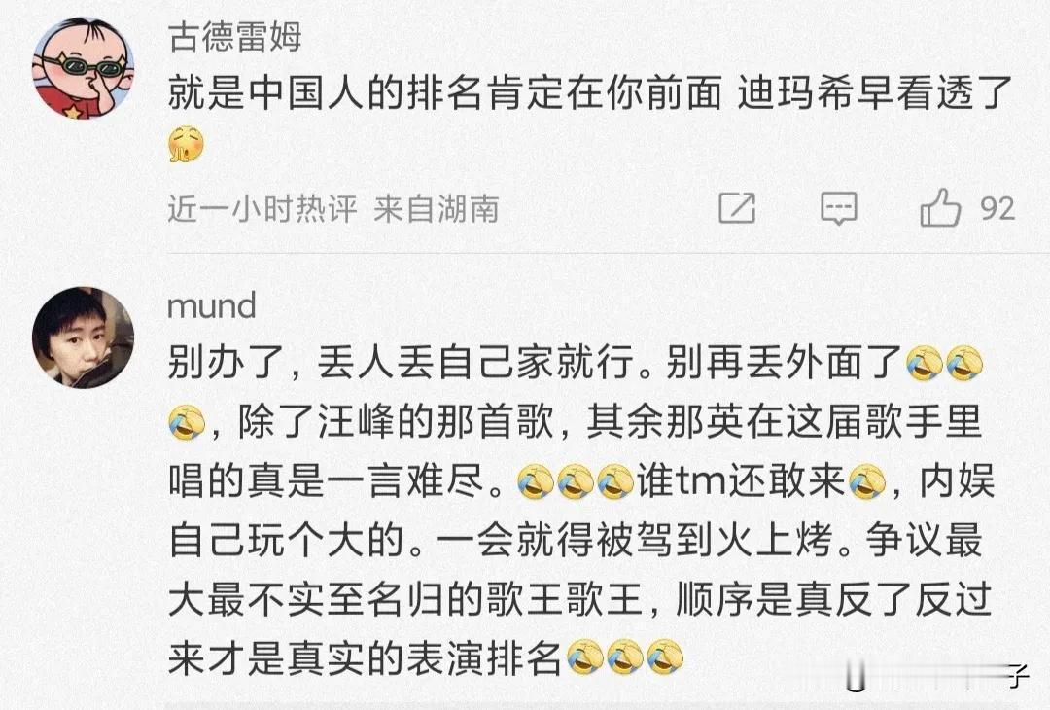Open the username 古德雷姆
The image size is (1050, 710).
[235, 36]
